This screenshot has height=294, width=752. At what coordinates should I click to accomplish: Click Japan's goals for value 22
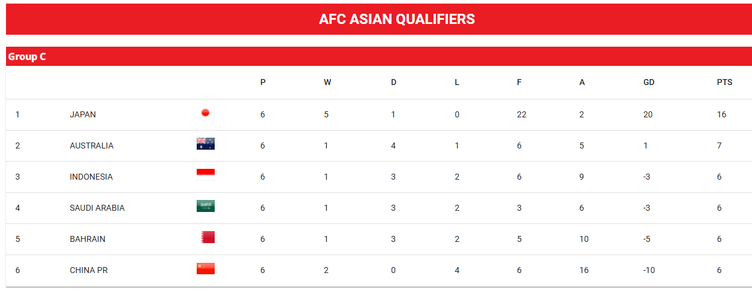[x=522, y=114]
